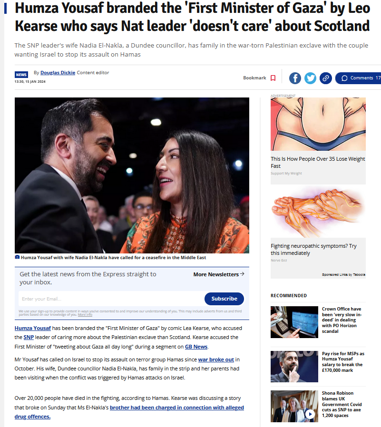
Task: Share article via Twitter icon
Action: 310,78
